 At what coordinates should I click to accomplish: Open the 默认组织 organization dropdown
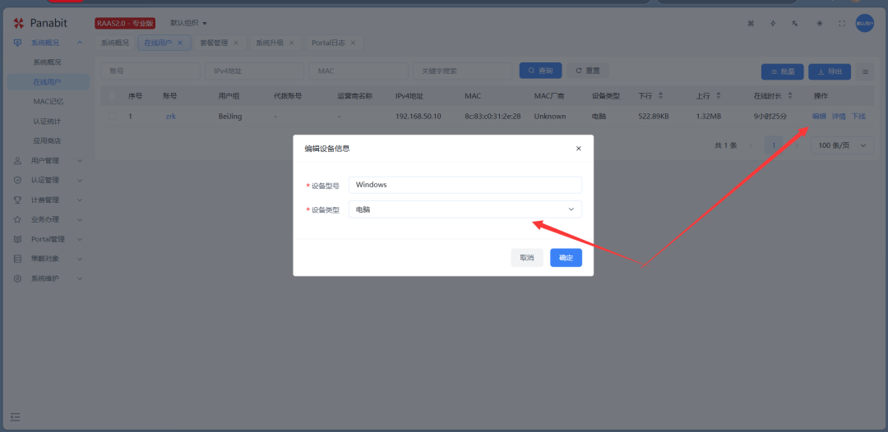(188, 23)
